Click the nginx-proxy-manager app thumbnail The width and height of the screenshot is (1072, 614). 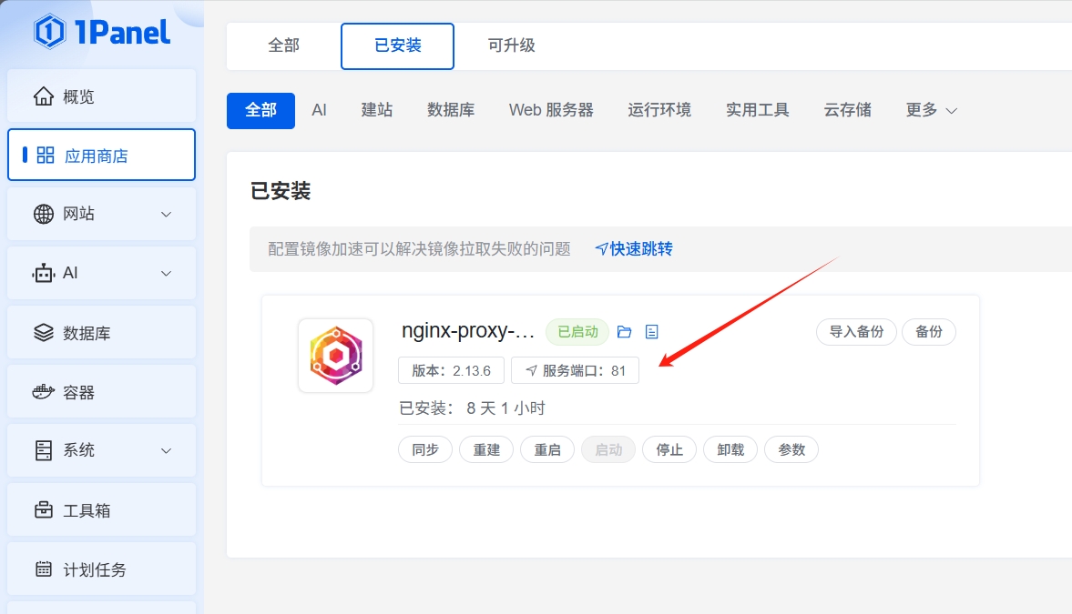click(x=335, y=356)
